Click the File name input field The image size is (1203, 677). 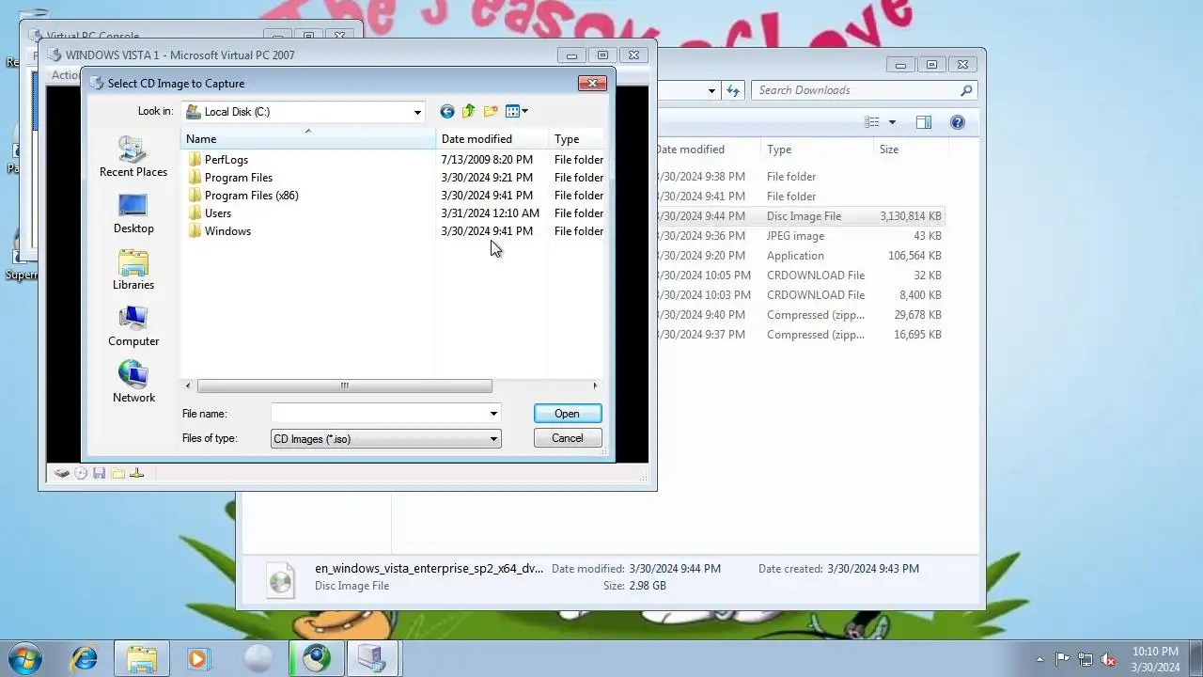pyautogui.click(x=379, y=414)
